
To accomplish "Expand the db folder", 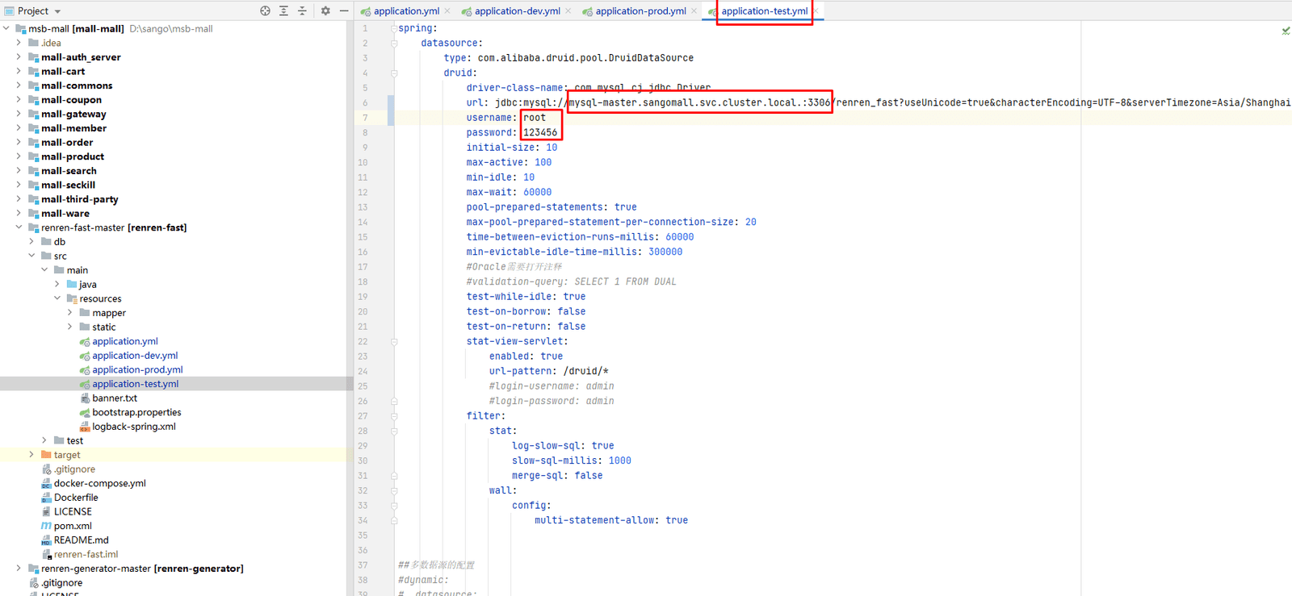I will [32, 242].
